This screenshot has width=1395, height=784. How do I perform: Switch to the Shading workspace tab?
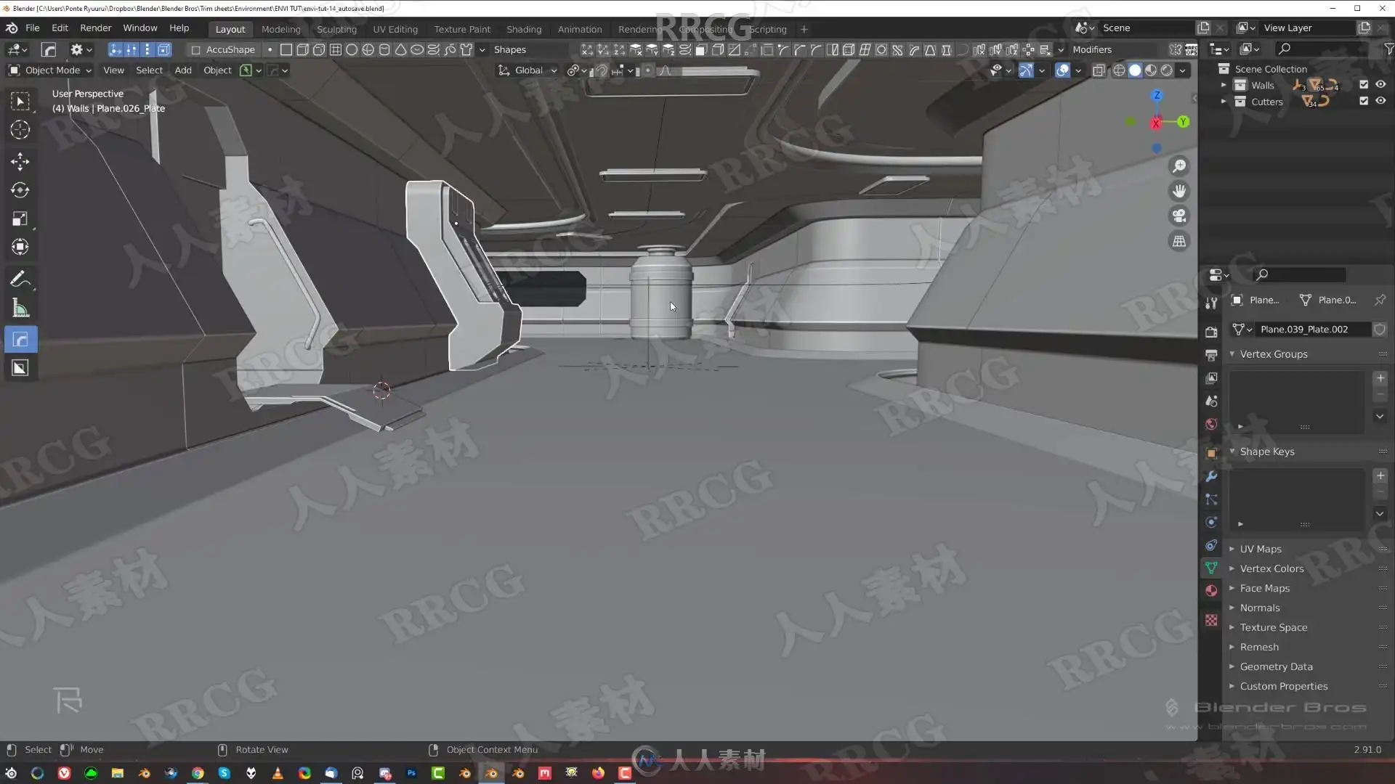[x=523, y=29]
